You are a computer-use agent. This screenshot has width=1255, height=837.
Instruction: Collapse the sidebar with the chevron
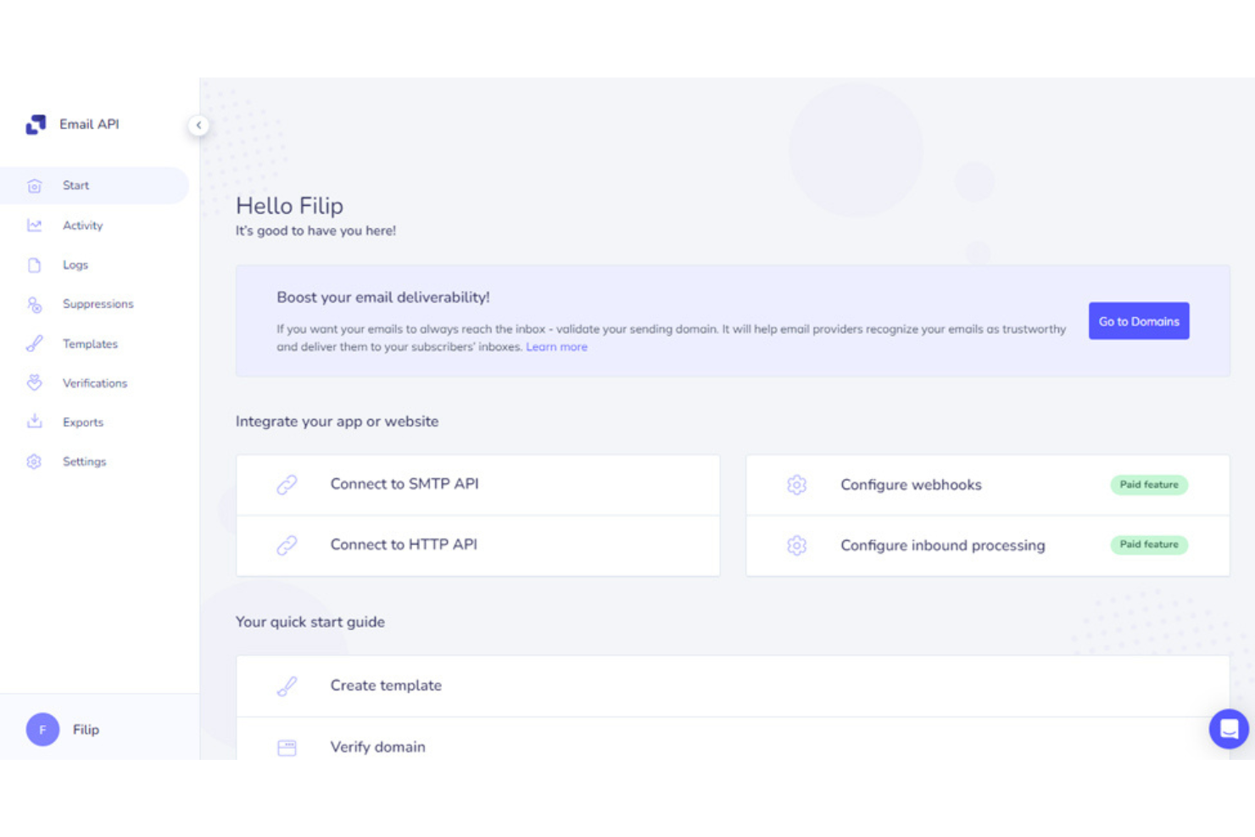tap(198, 125)
